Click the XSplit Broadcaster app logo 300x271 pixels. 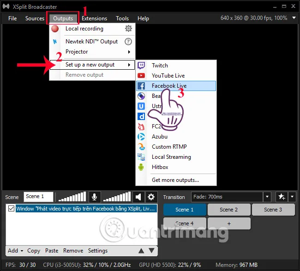pyautogui.click(x=6, y=6)
